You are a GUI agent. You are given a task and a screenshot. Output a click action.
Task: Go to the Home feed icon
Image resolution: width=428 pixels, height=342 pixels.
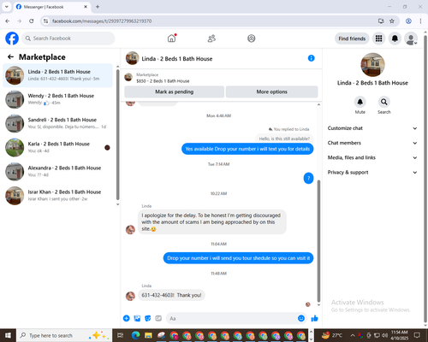click(171, 38)
